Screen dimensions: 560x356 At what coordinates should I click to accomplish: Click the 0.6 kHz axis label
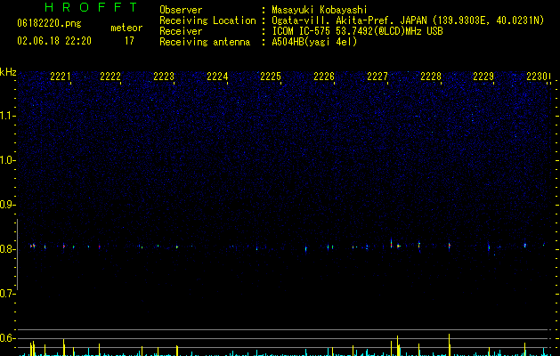tap(7, 338)
